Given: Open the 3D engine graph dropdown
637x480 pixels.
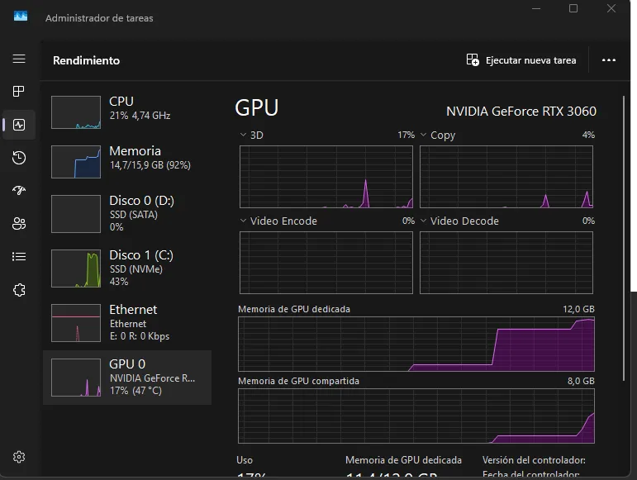Looking at the screenshot, I should [x=243, y=135].
